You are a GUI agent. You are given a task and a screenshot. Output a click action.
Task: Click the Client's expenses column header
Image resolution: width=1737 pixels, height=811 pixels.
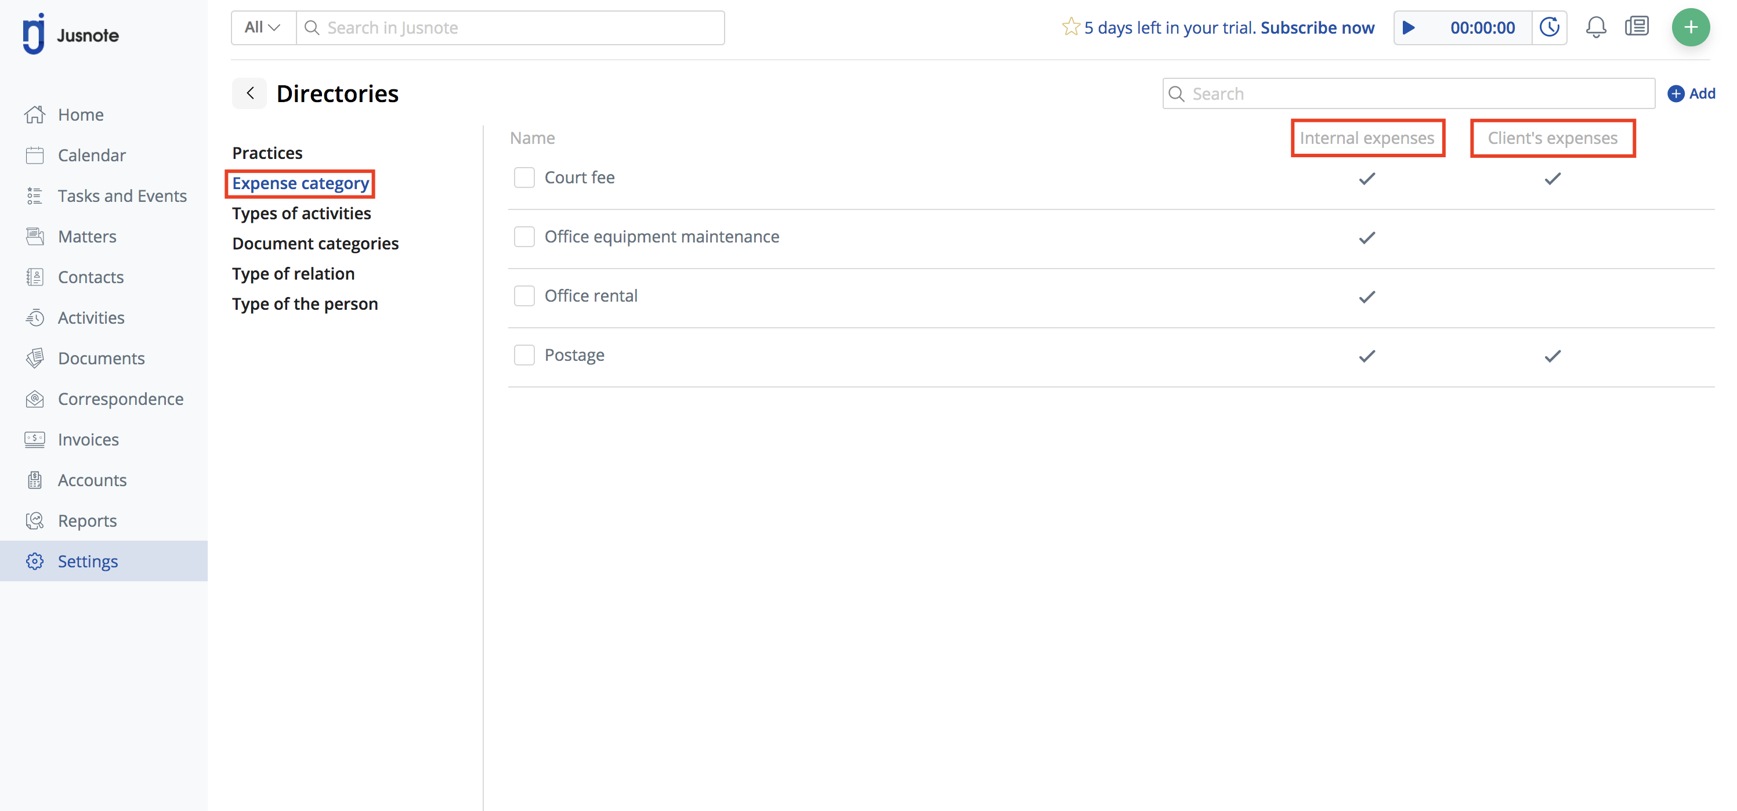pos(1553,138)
